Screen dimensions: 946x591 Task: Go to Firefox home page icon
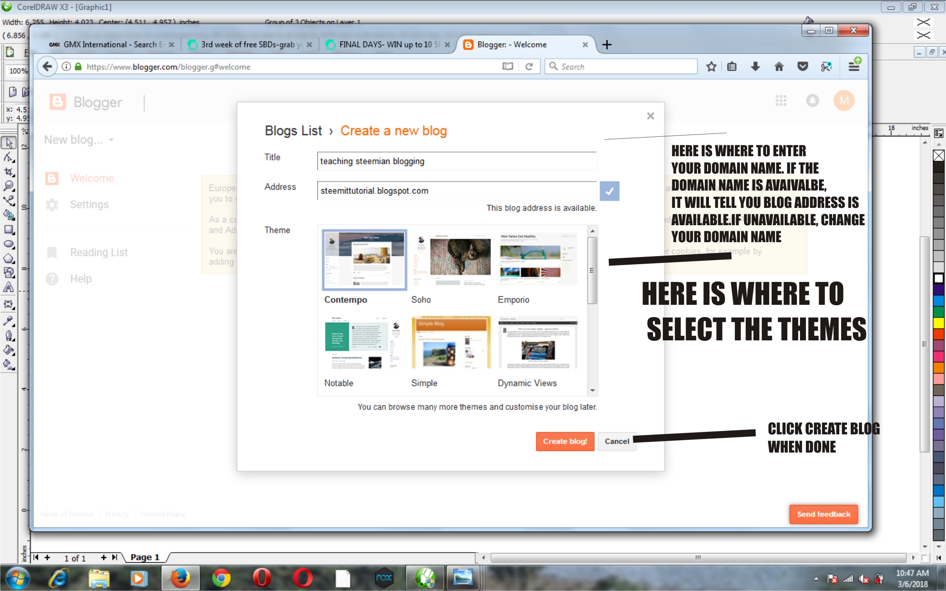coord(779,66)
